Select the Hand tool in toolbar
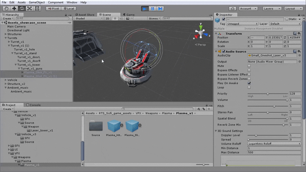 coord(6,9)
